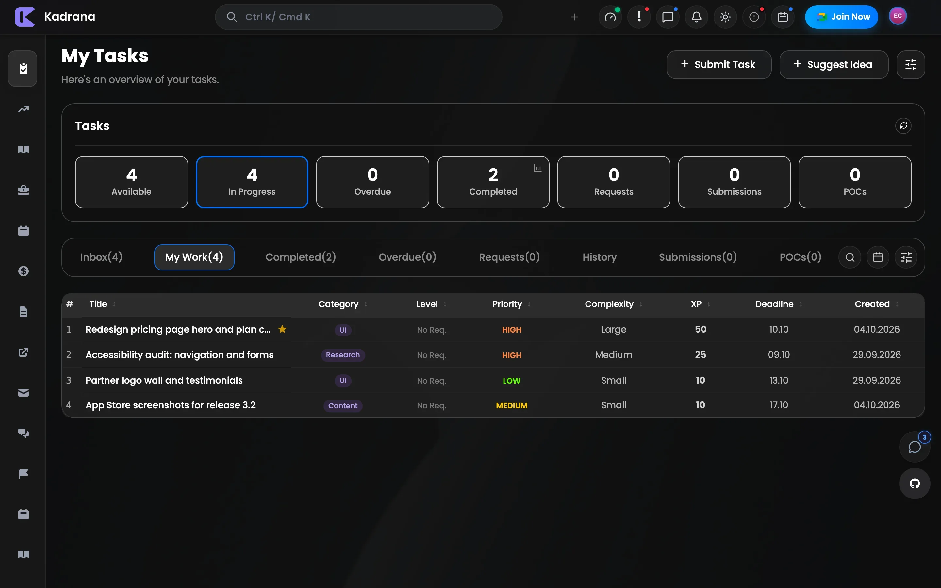Open the trending analytics icon in sidebar
941x588 pixels.
23,109
